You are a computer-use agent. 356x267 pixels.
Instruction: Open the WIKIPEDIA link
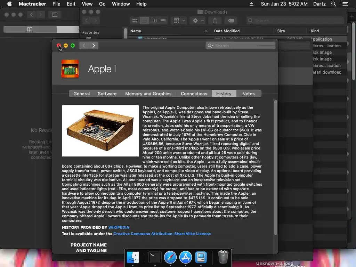click(119, 227)
